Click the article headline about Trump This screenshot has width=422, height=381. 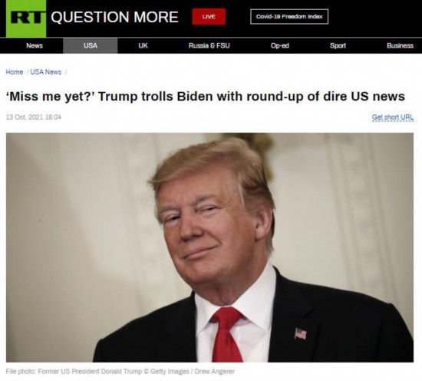206,97
